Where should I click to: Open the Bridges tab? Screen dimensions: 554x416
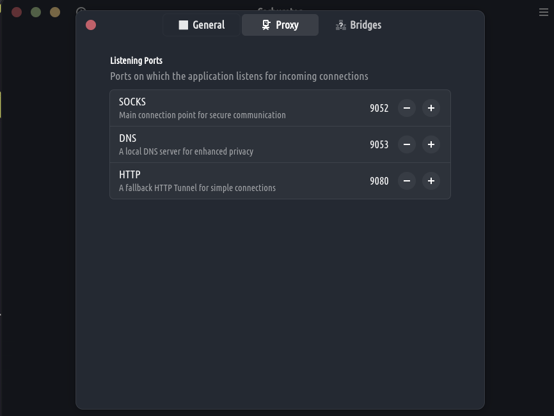(x=358, y=25)
